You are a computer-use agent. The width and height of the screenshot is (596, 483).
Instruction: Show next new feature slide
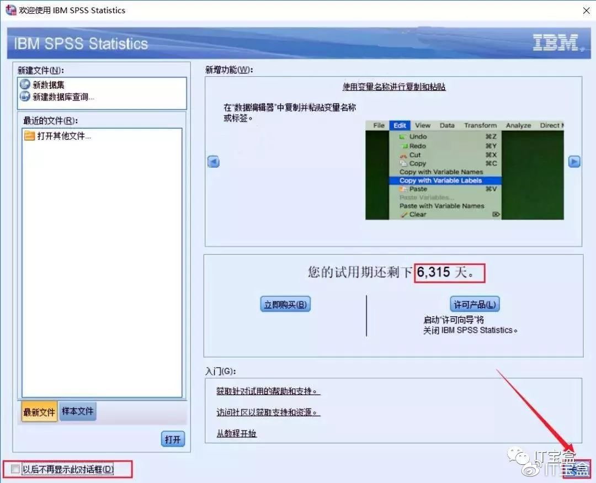[x=574, y=162]
